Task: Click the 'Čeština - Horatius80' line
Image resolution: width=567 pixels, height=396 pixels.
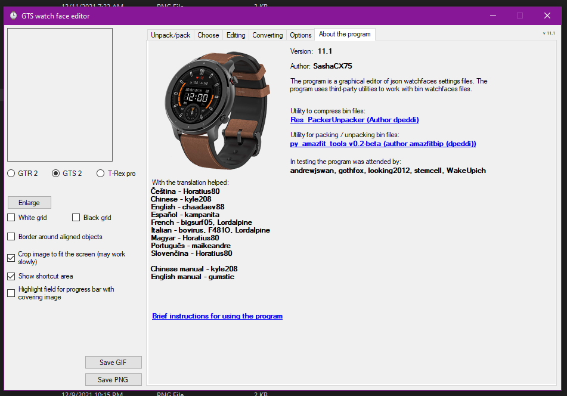Action: click(185, 191)
